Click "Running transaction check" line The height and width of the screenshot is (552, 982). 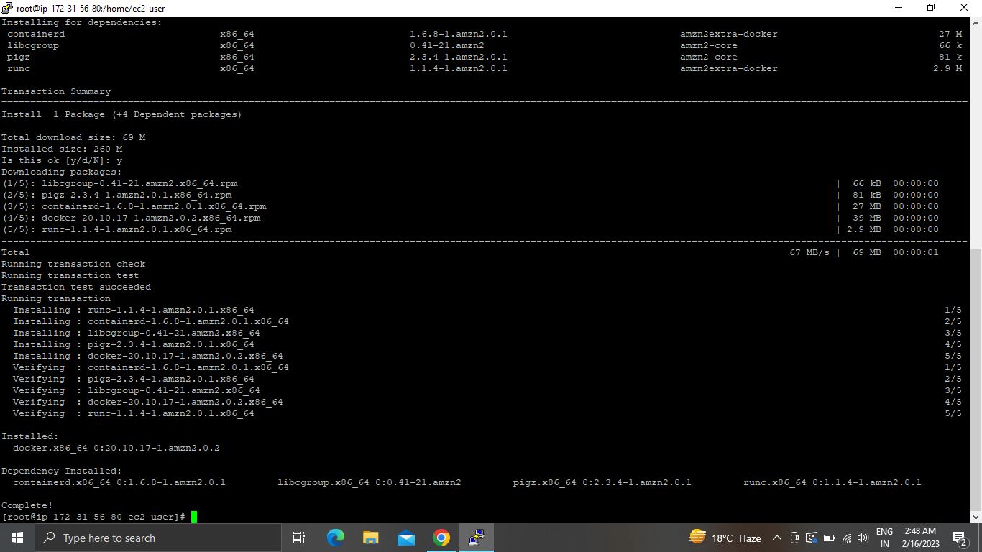tap(73, 264)
